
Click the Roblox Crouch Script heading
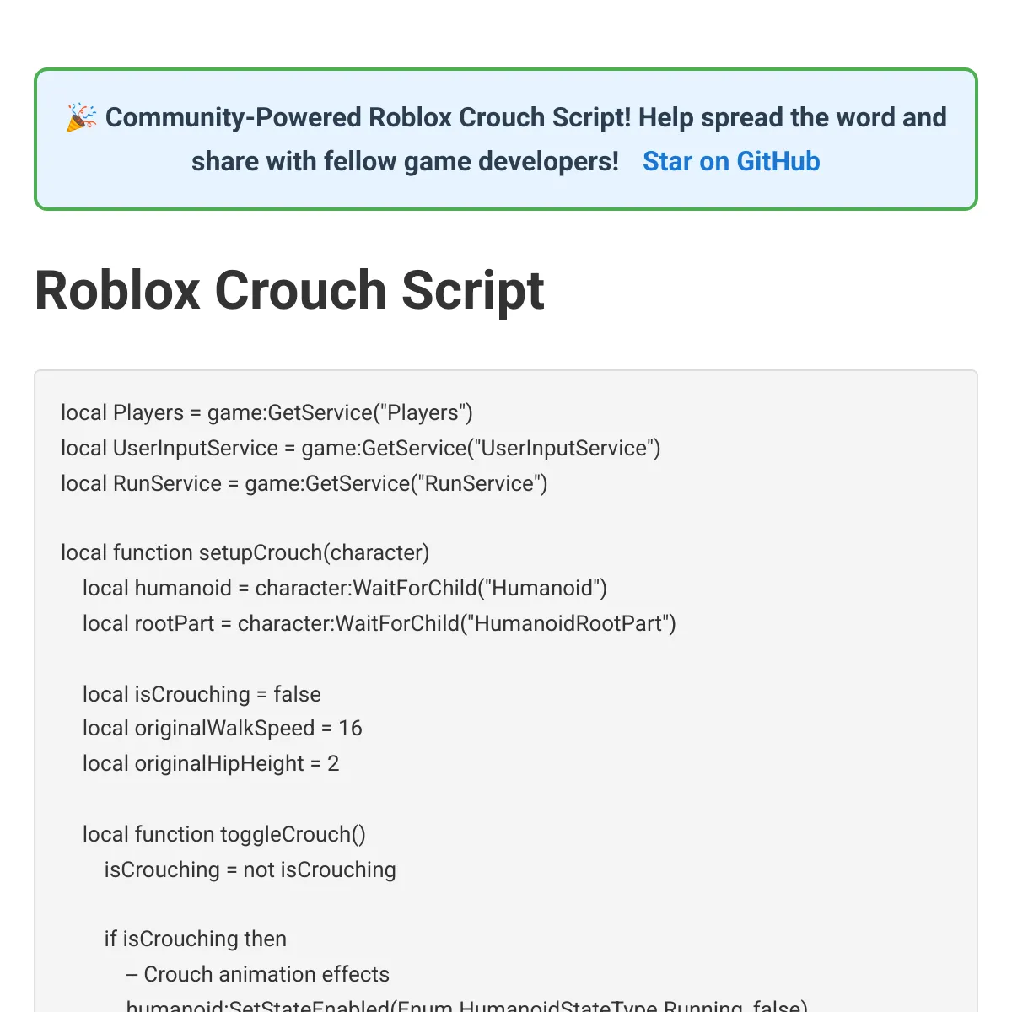coord(289,290)
